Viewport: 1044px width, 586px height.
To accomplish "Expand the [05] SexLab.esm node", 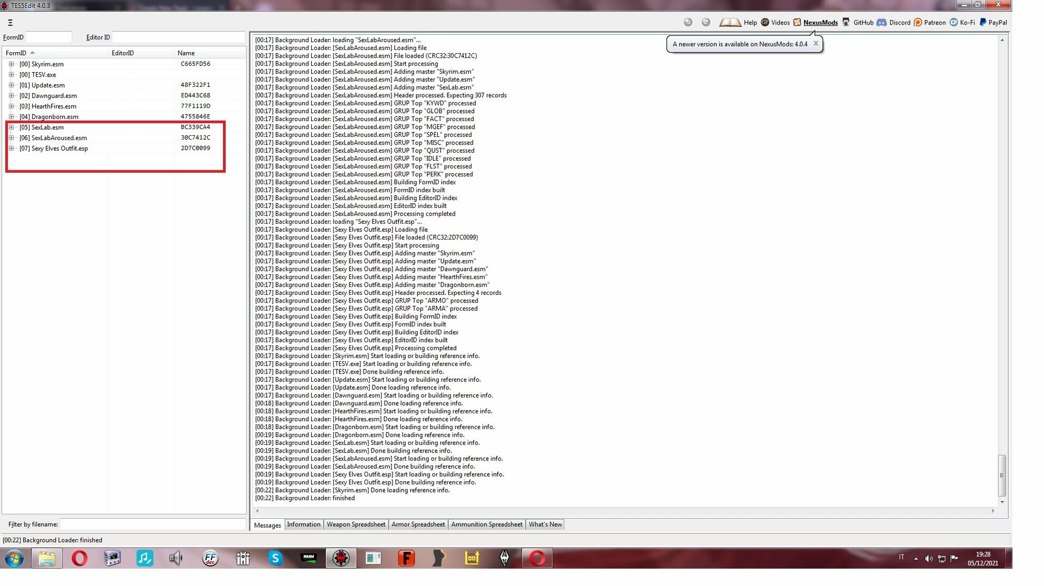I will pyautogui.click(x=11, y=128).
